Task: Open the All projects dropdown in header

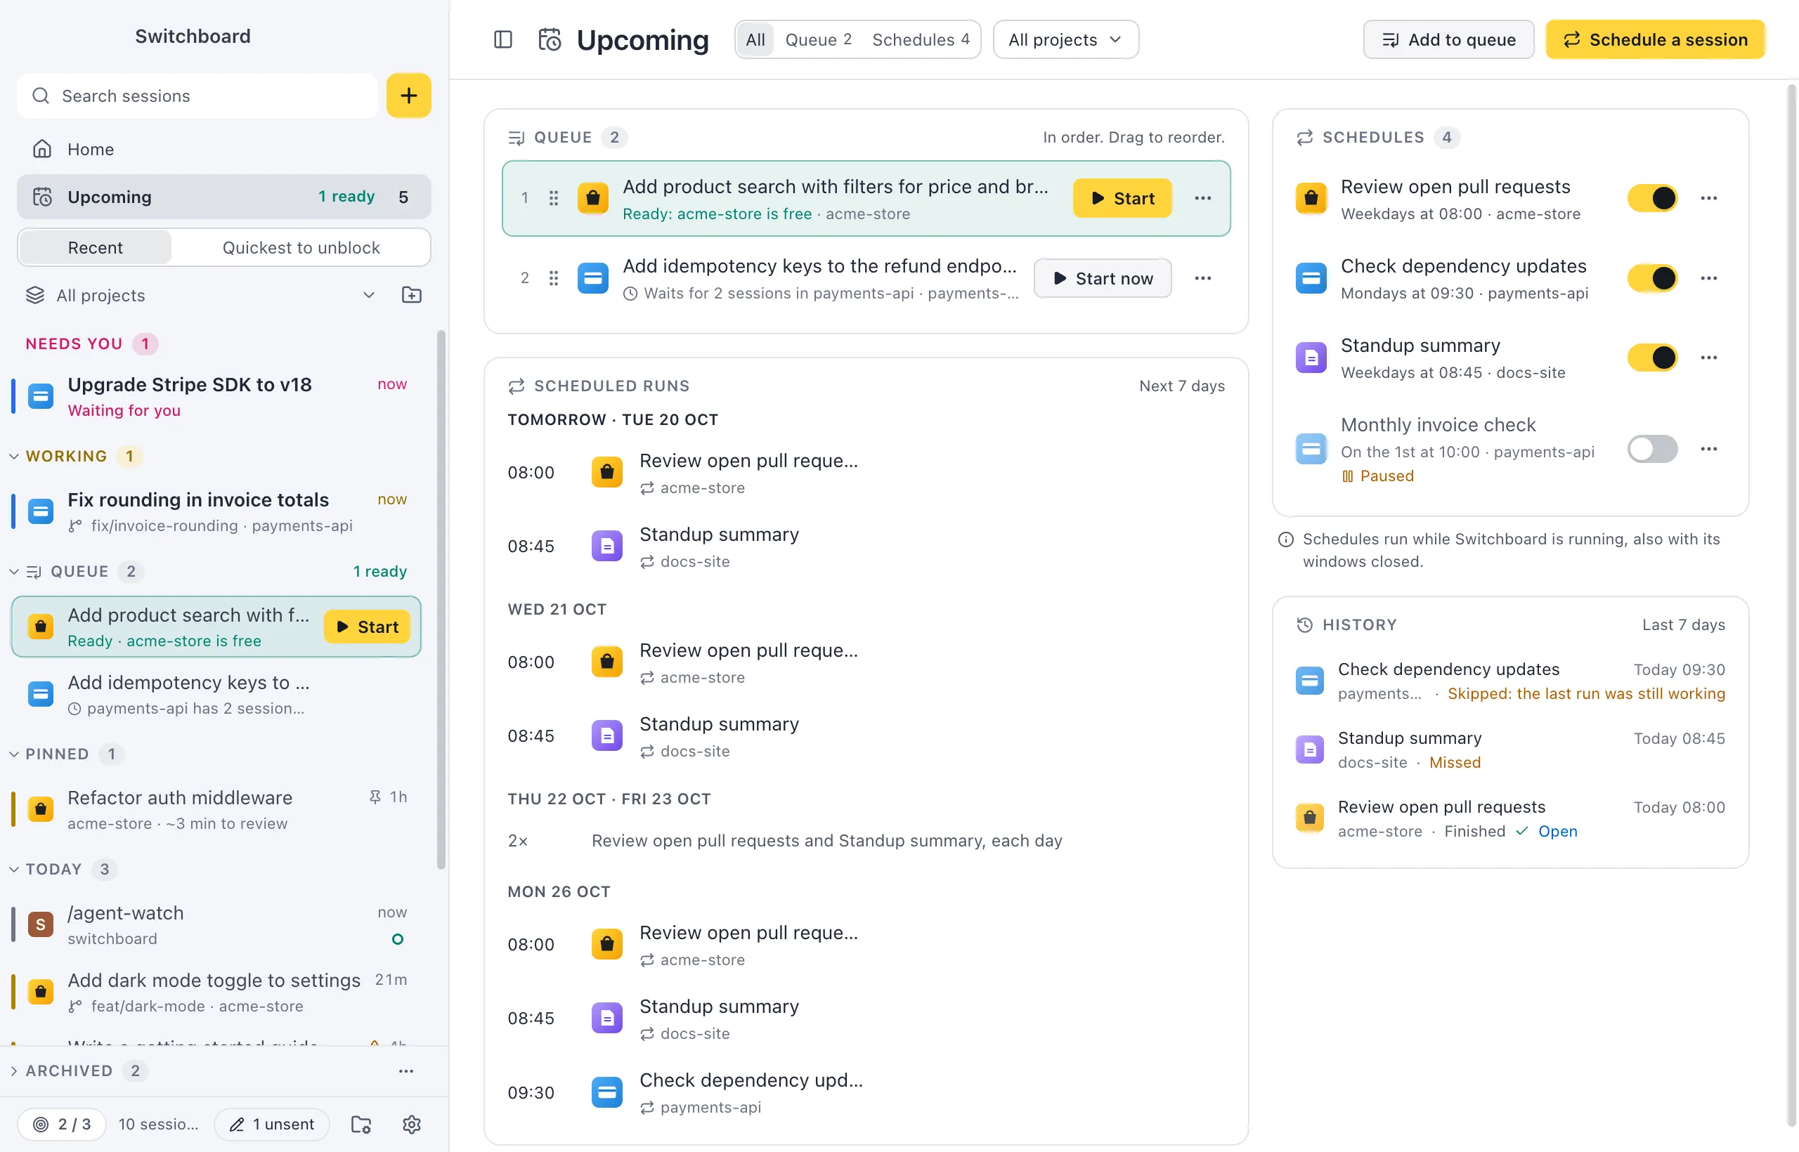Action: (1065, 39)
